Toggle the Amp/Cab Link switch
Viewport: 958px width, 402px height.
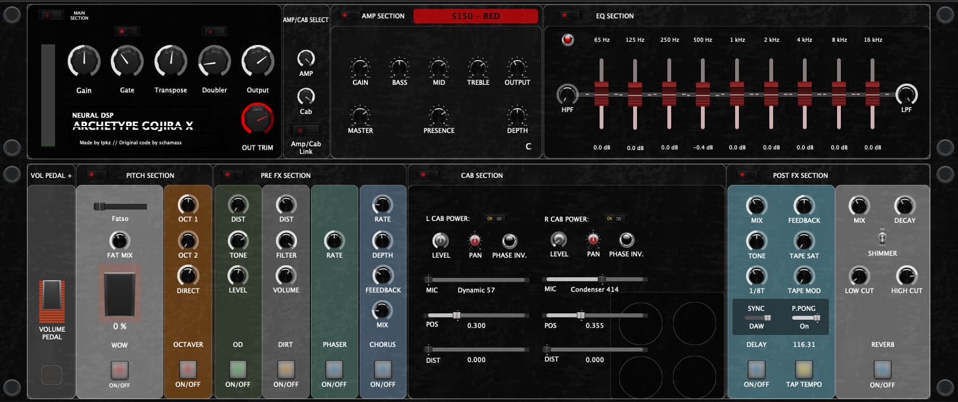click(x=305, y=130)
